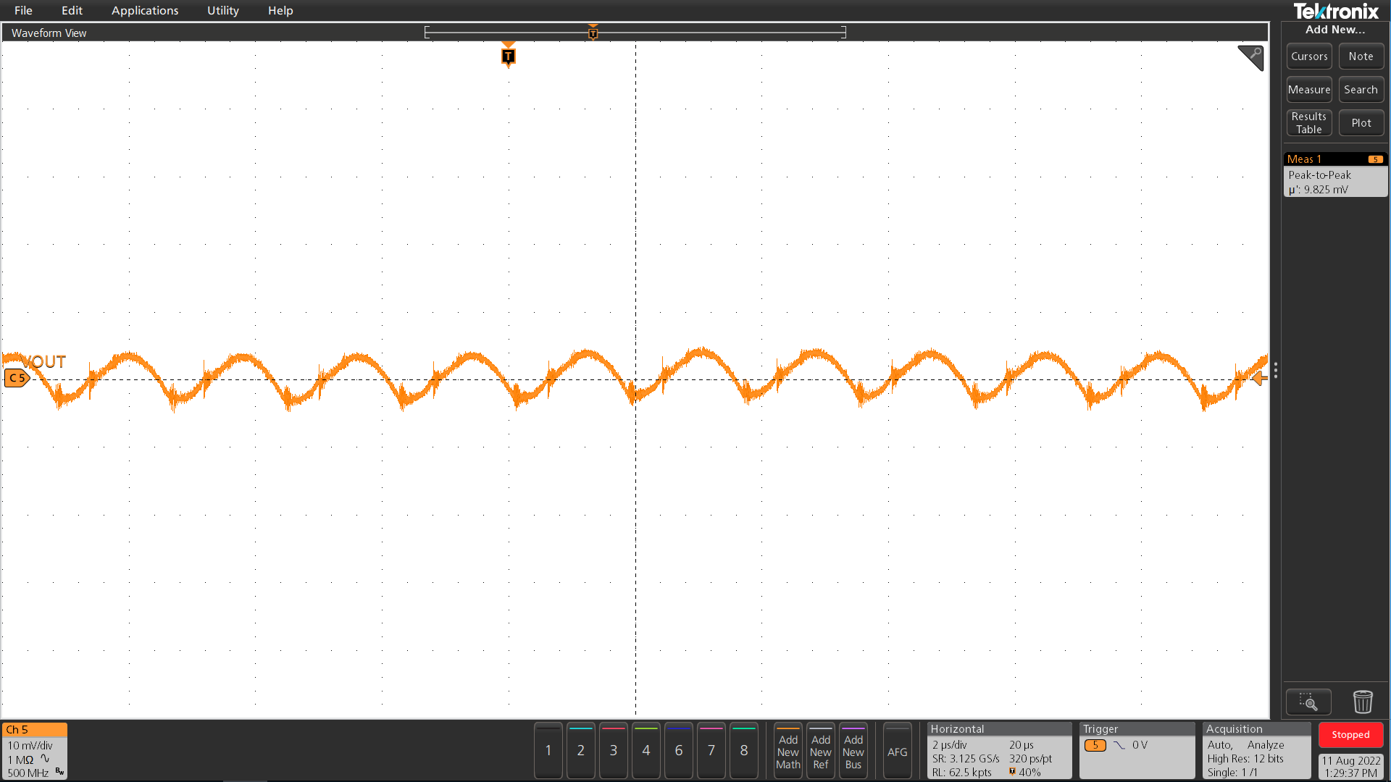Click the Cursors button in panel
This screenshot has width=1391, height=782.
1309,55
